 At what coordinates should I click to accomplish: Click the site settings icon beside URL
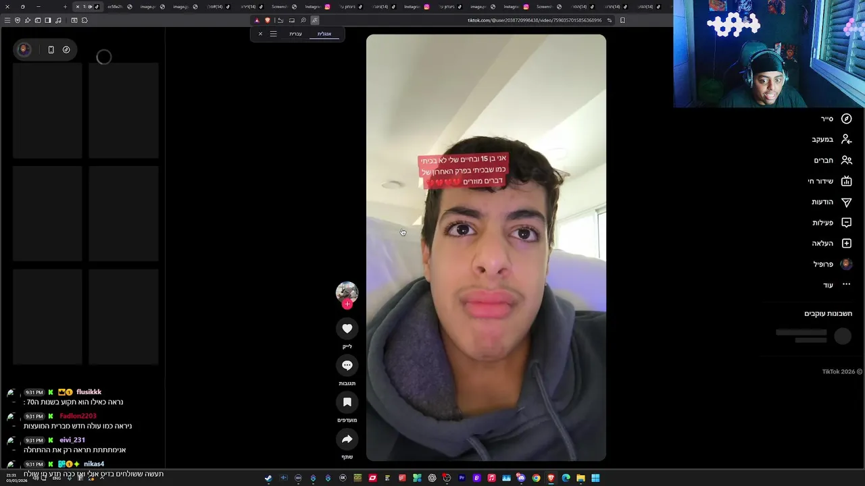tap(609, 20)
